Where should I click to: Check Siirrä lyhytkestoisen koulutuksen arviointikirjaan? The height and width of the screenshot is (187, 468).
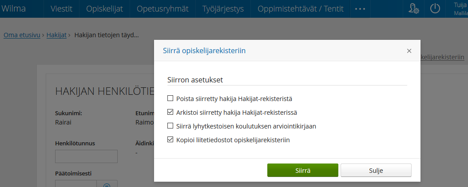[x=170, y=126]
